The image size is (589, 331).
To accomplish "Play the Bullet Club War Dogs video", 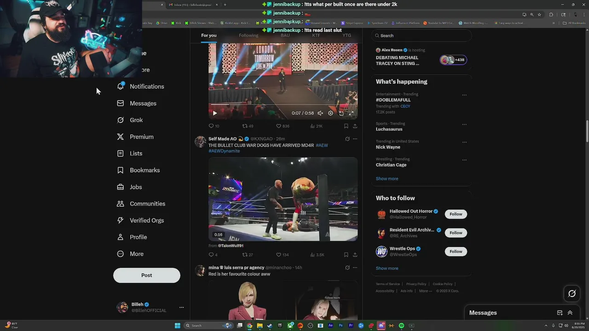I will pyautogui.click(x=283, y=199).
